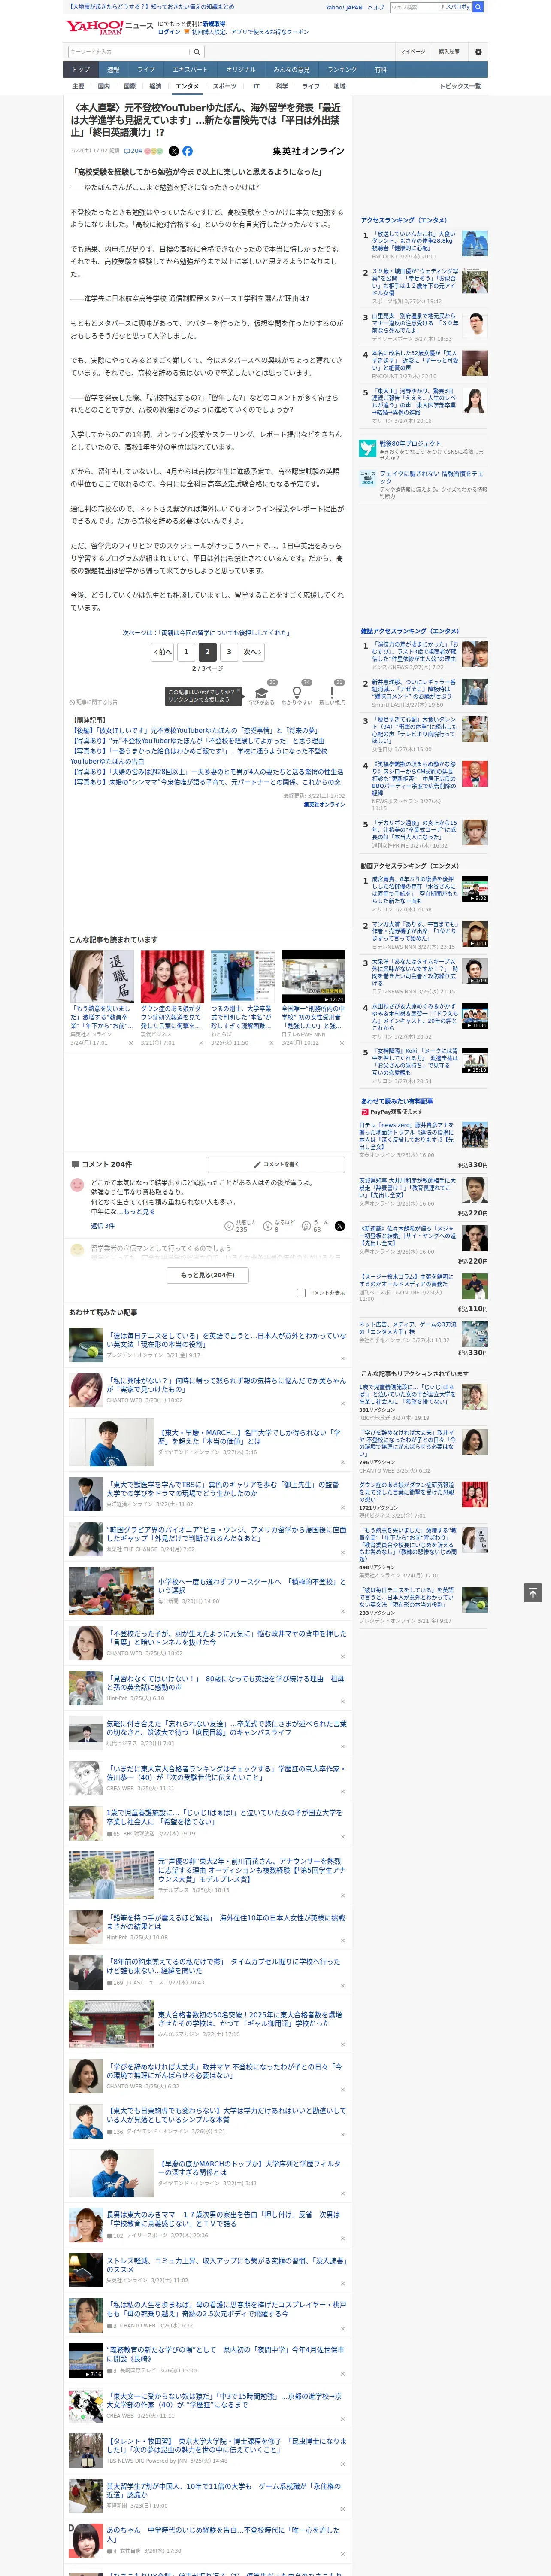The height and width of the screenshot is (2576, 551).
Task: Open the 有料 tab
Action: click(380, 70)
